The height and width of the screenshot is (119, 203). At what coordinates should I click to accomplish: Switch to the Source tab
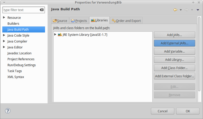[x=60, y=21]
